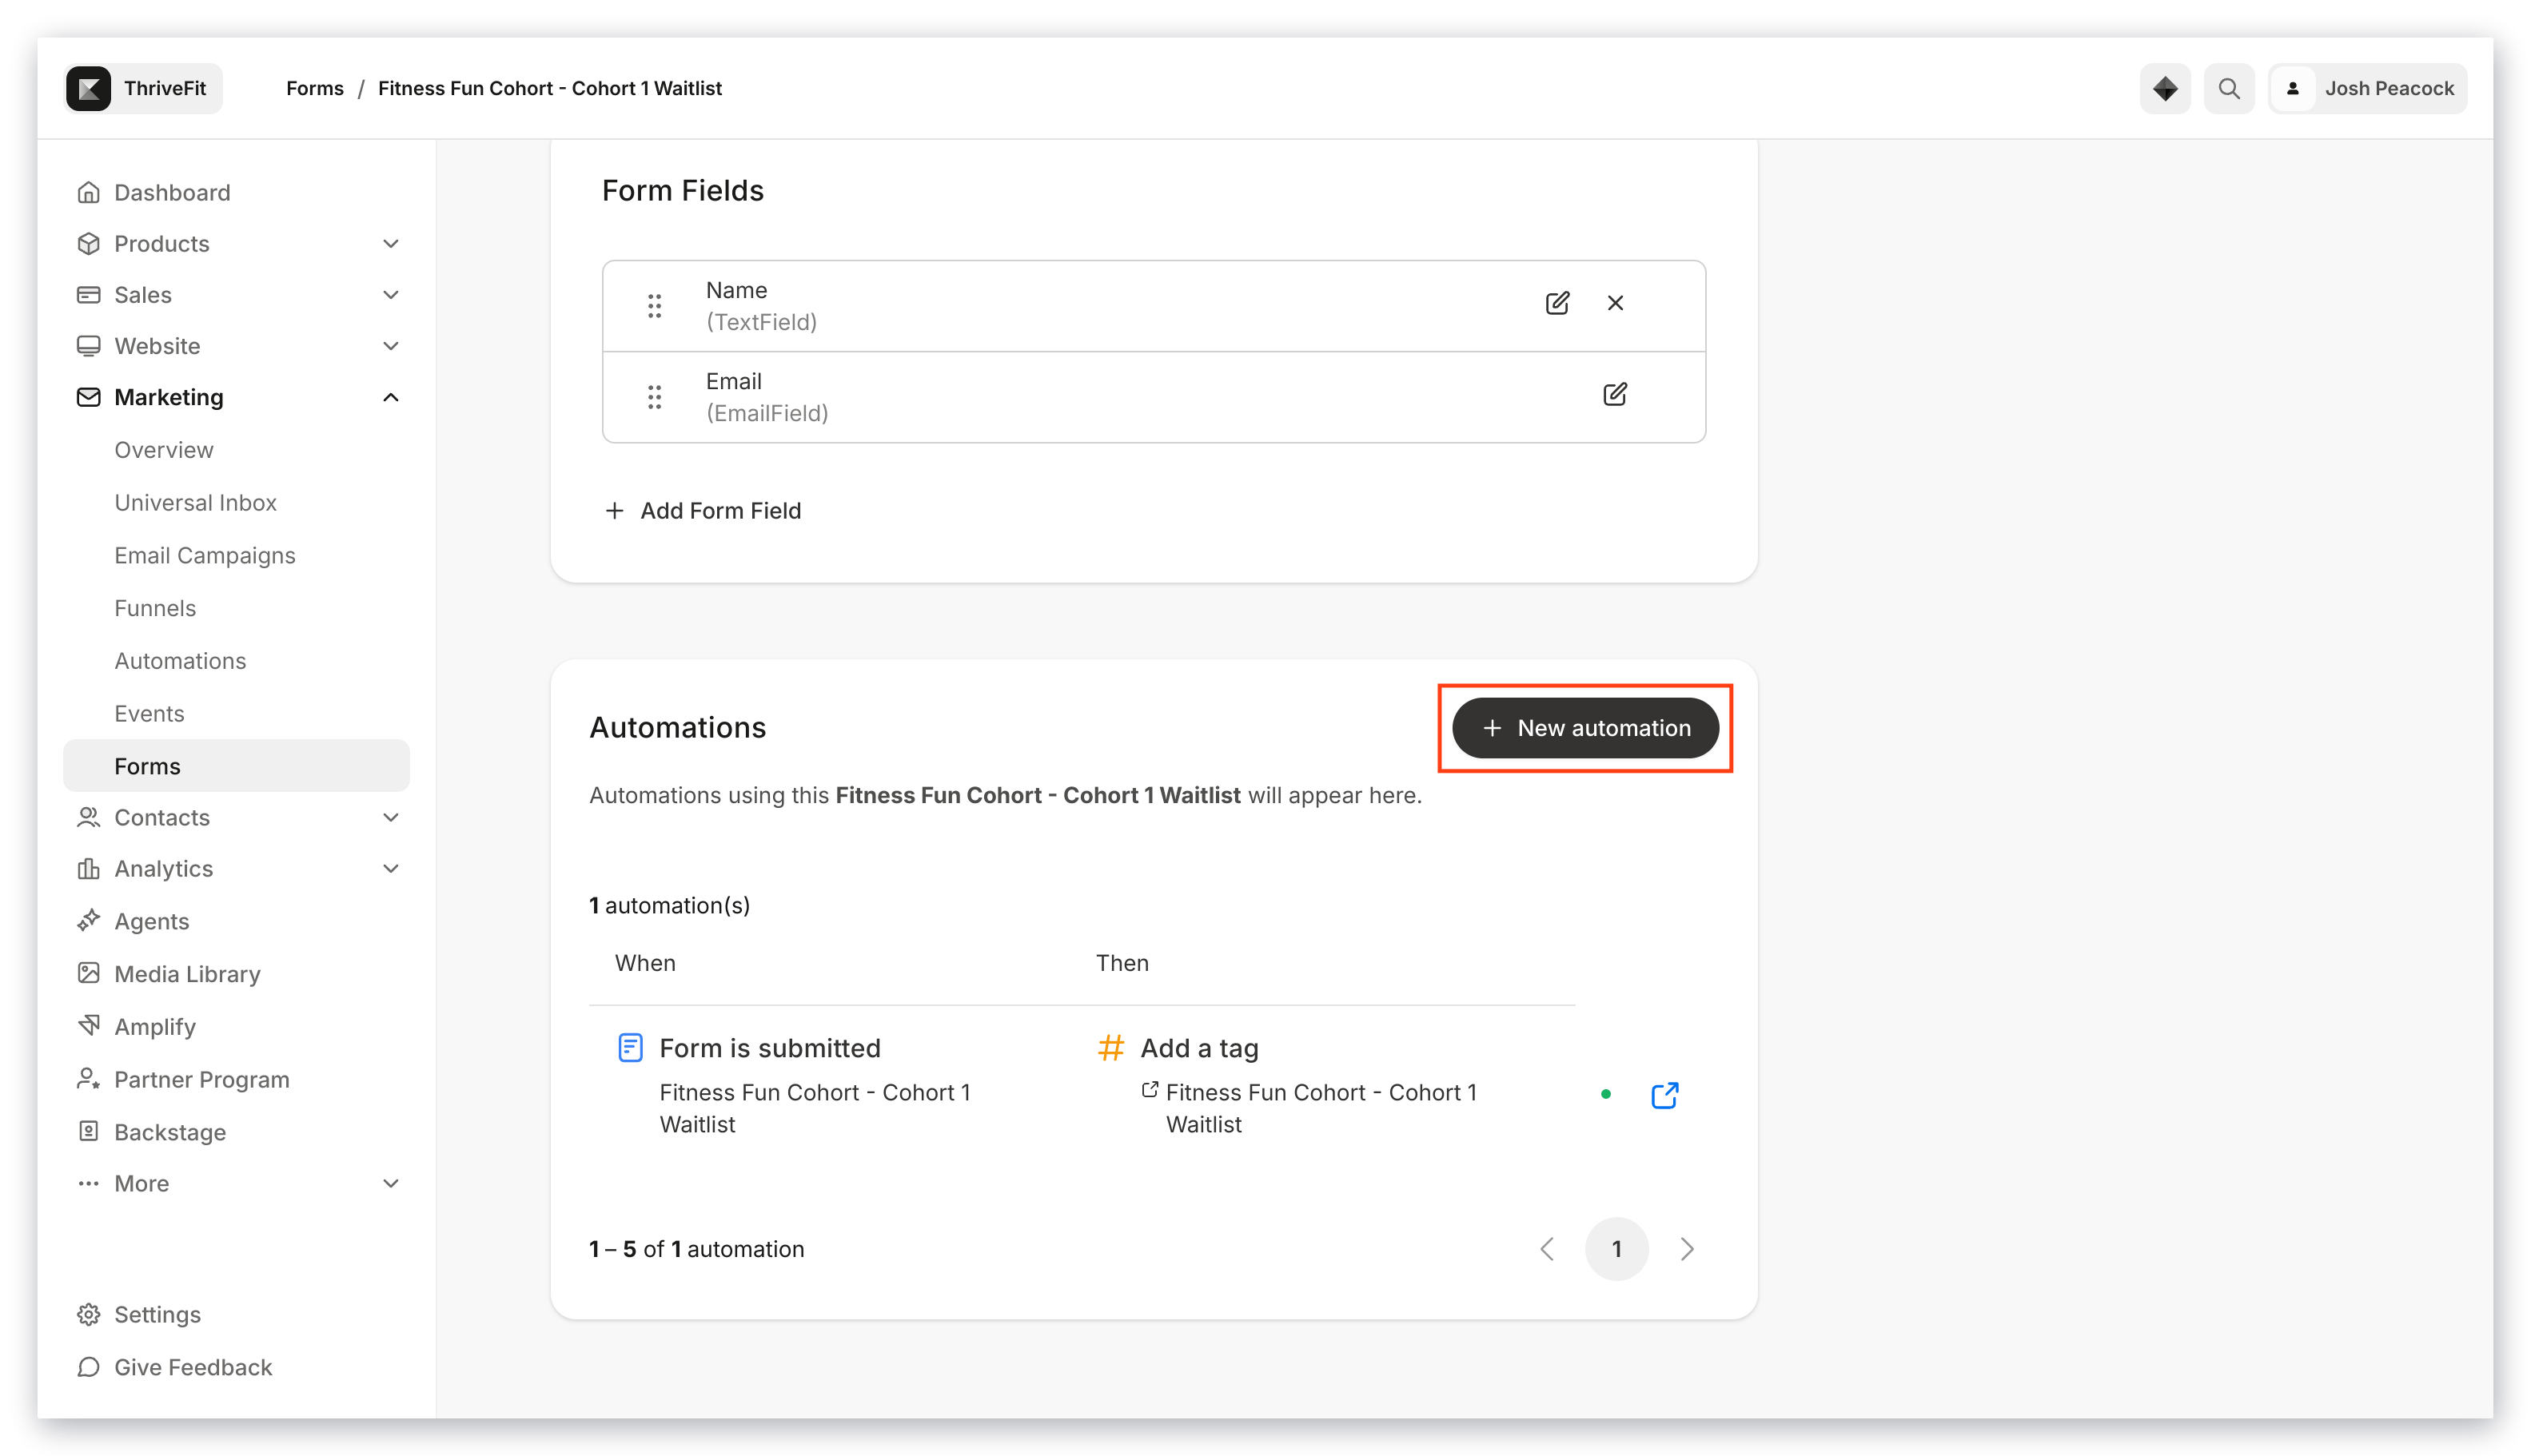
Task: Grab the Name field drag handle
Action: coord(654,306)
